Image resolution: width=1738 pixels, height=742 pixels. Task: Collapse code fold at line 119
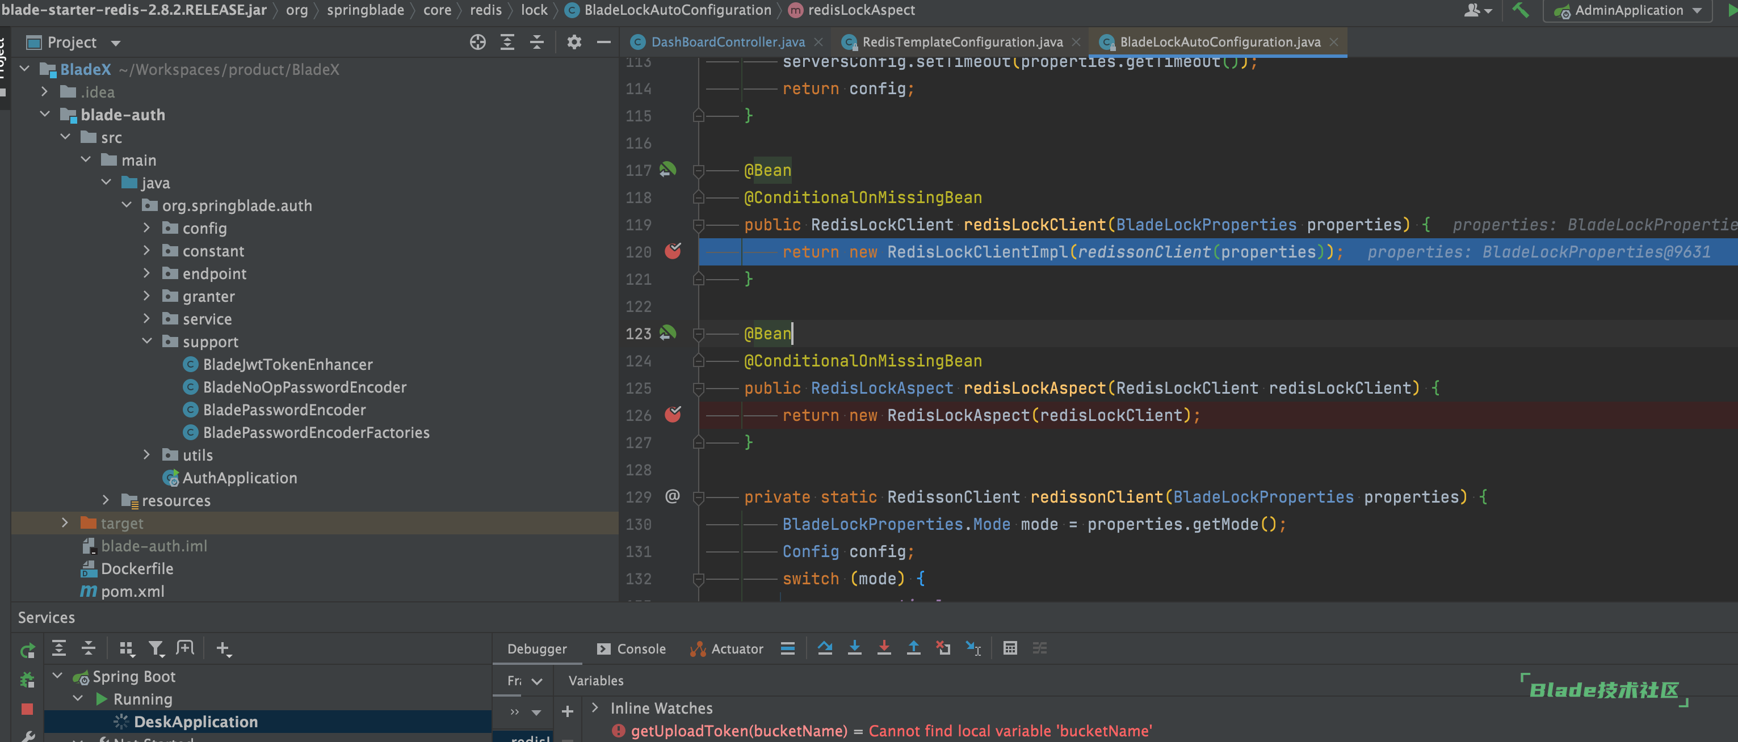point(698,225)
